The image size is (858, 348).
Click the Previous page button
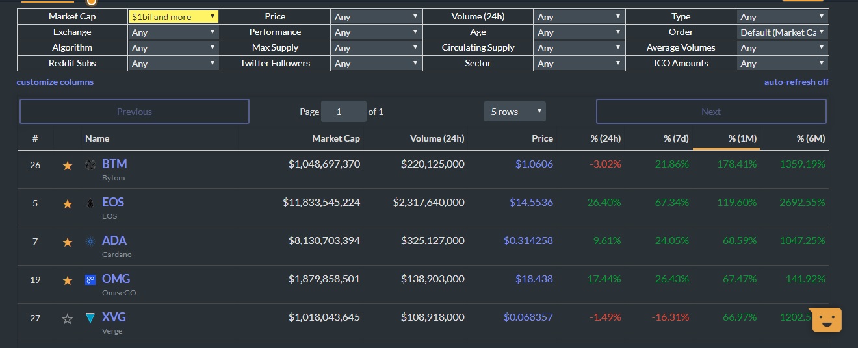tap(135, 112)
